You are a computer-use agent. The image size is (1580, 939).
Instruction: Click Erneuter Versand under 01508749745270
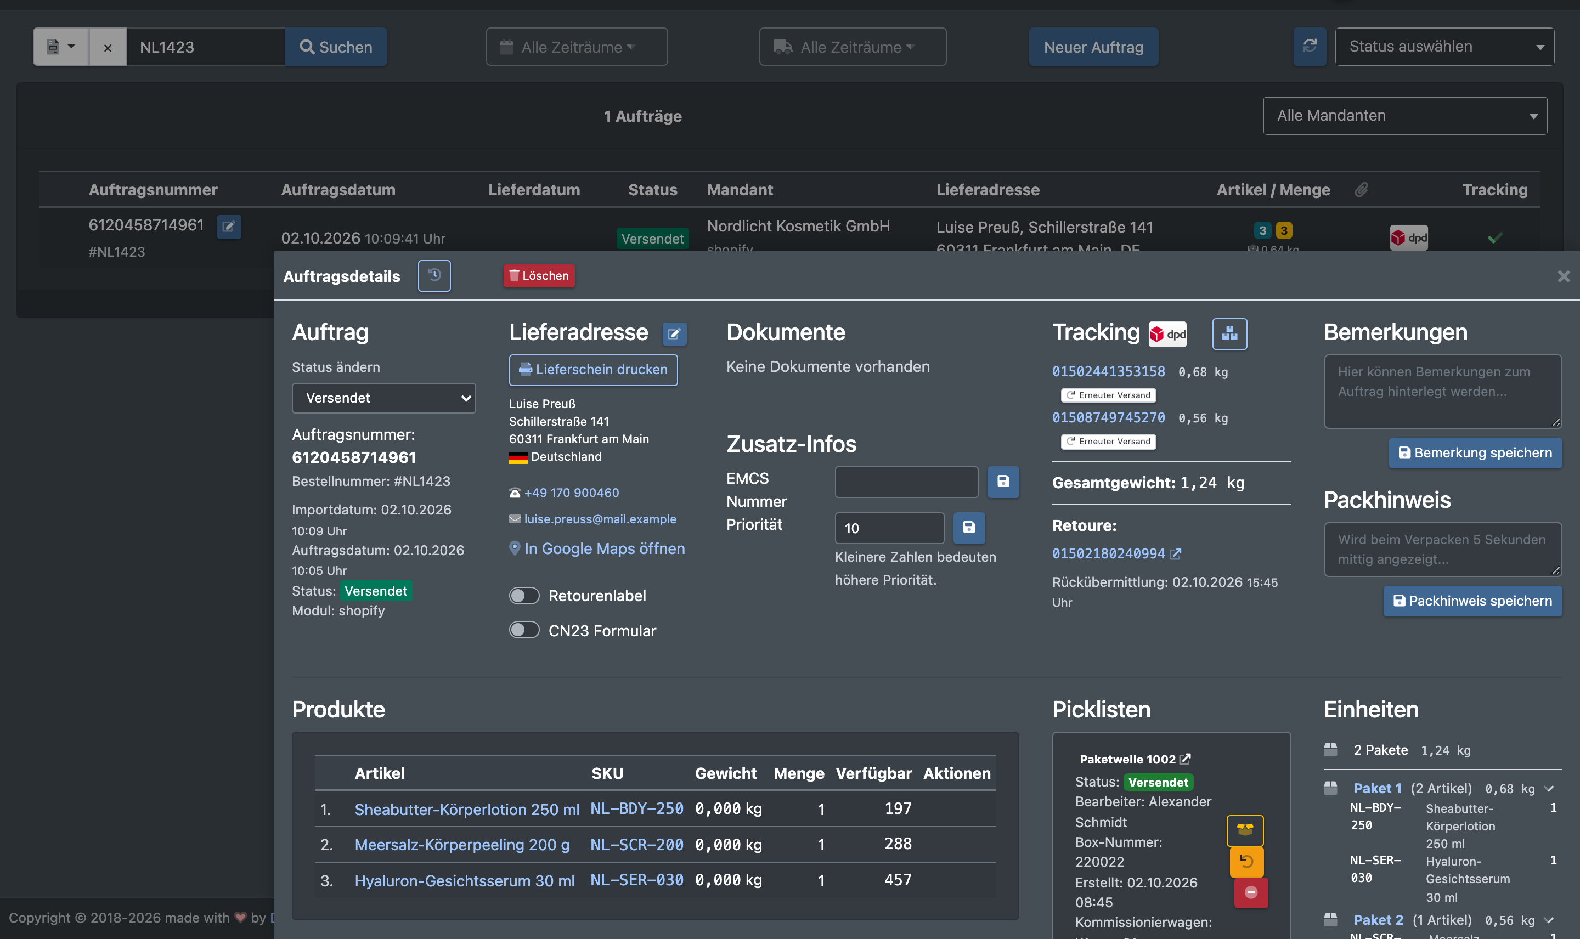click(x=1108, y=442)
